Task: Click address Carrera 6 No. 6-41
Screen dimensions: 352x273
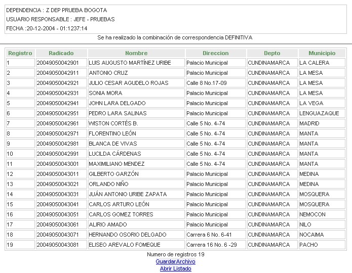Action: tap(209, 235)
